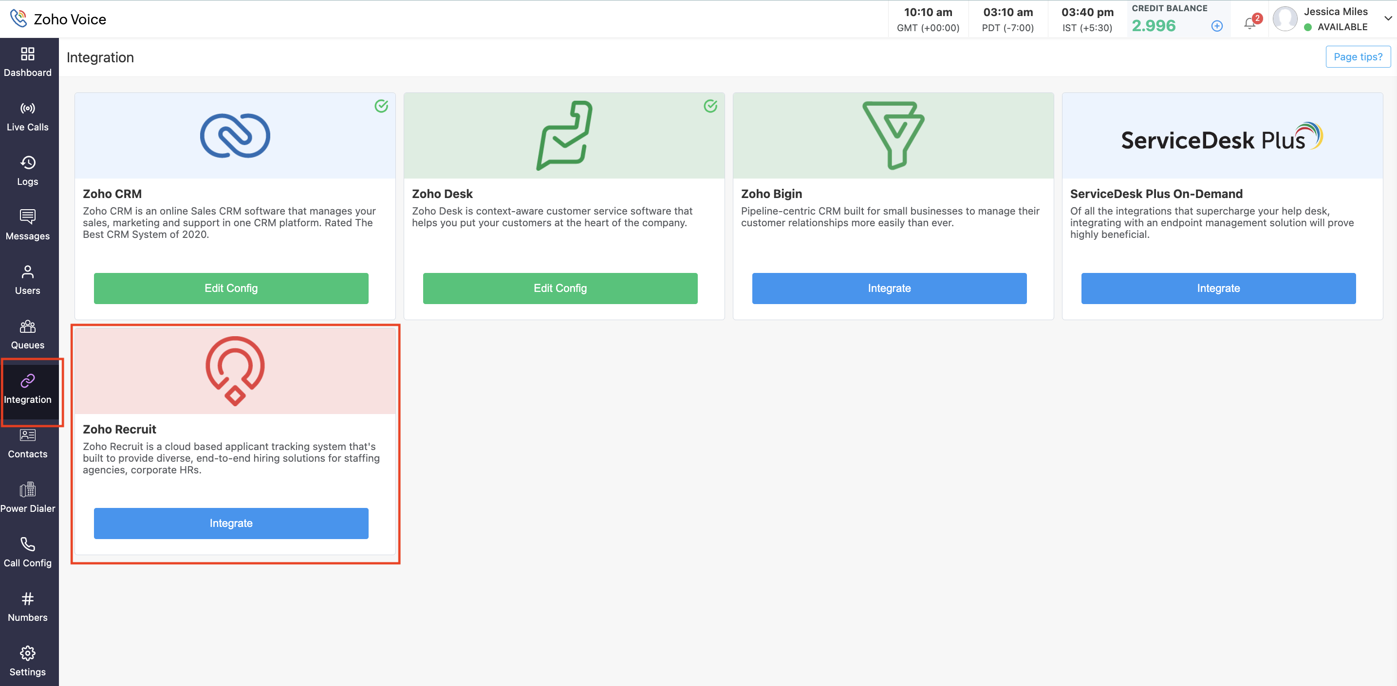
Task: Click Zoho Desk enabled checkmark
Action: 710,106
